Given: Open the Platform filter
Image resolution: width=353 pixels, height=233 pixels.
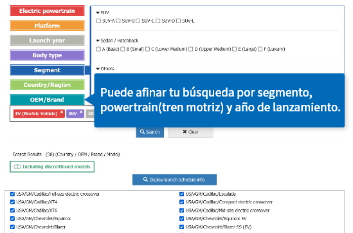Looking at the screenshot, I should pyautogui.click(x=48, y=26).
